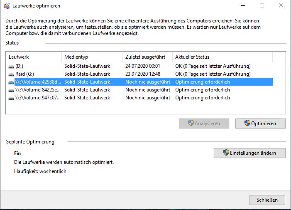Image resolution: width=291 pixels, height=210 pixels.
Task: Click the drive icon of (D:)
Action: (x=11, y=67)
